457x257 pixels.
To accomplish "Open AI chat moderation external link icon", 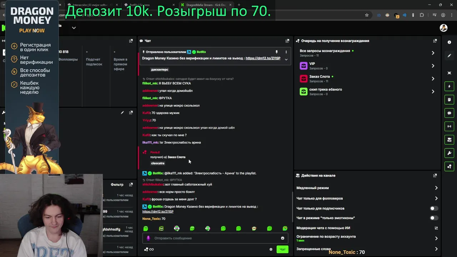I will (436, 228).
